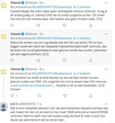The height and width of the screenshot is (123, 115).
Task: Open more options for the (2/3) tweet
Action: tap(106, 34)
